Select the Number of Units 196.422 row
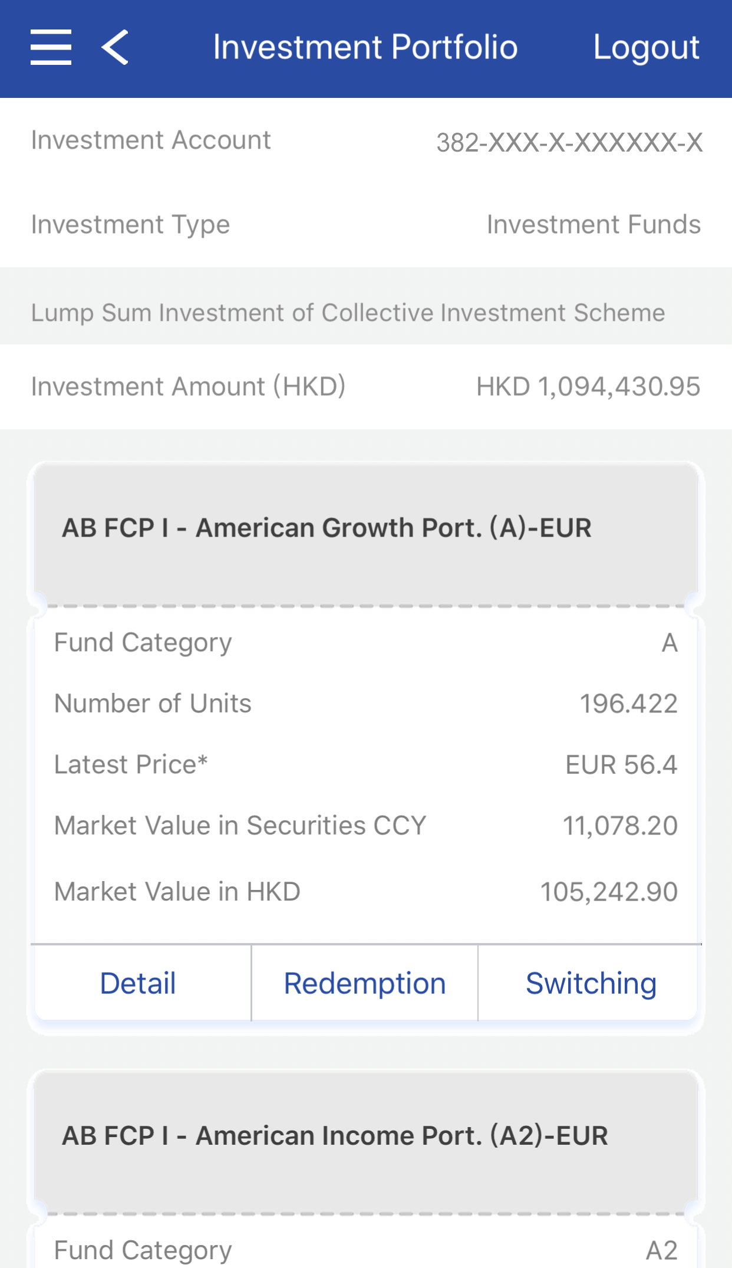This screenshot has width=732, height=1268. [365, 704]
